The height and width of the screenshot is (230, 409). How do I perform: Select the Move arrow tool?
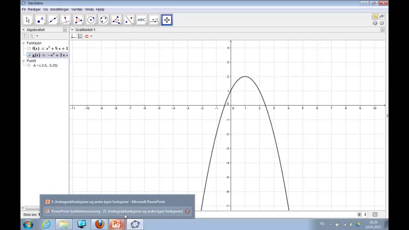[28, 20]
